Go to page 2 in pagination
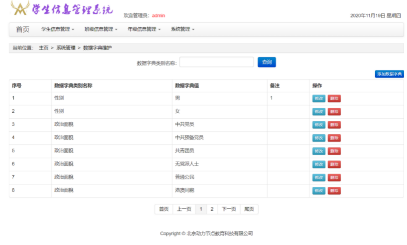Viewport: 407px width, 245px height. tap(212, 209)
